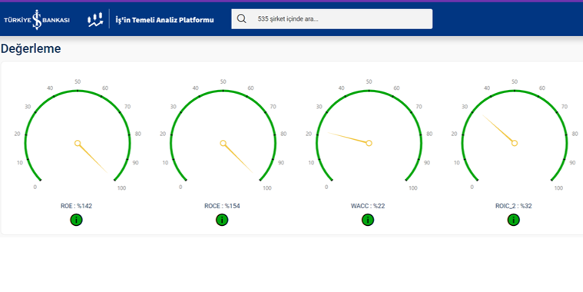Click the candlestick chart platform icon
The image size is (583, 292).
click(95, 19)
